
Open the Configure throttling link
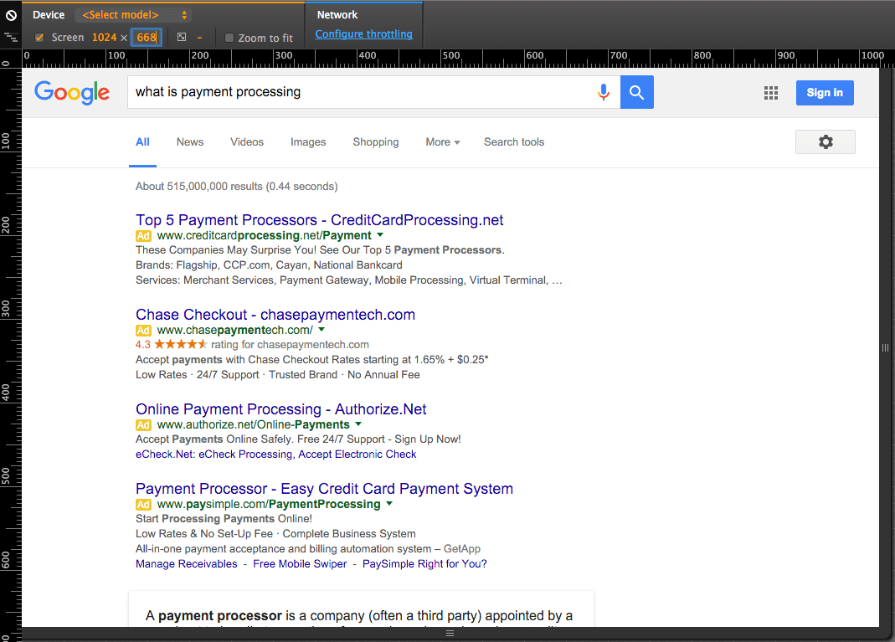click(x=363, y=33)
